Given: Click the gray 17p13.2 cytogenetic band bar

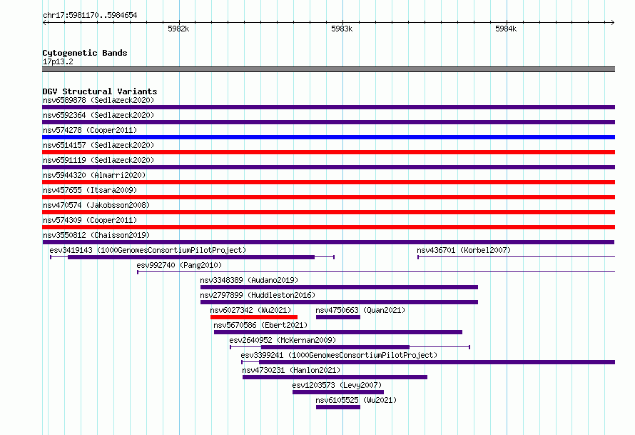Looking at the screenshot, I should pos(328,69).
